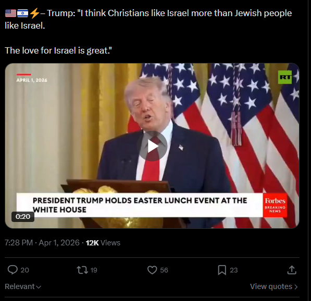The image size is (311, 301).
Task: Click the 12K Views count
Action: tap(103, 243)
